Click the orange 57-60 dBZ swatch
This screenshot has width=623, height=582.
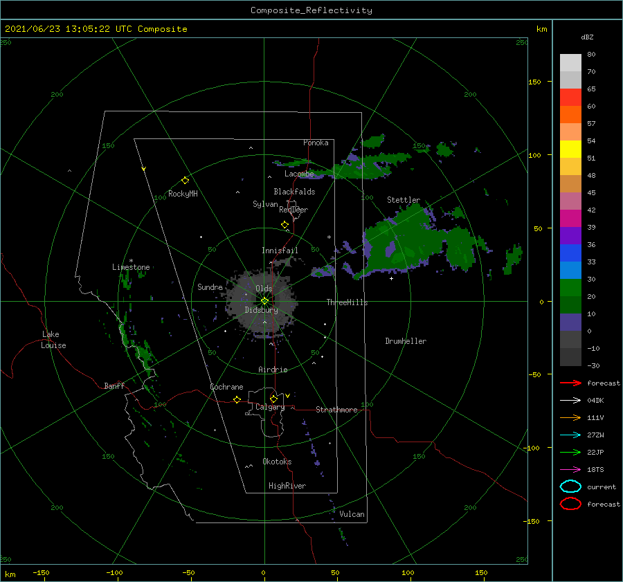pyautogui.click(x=570, y=115)
